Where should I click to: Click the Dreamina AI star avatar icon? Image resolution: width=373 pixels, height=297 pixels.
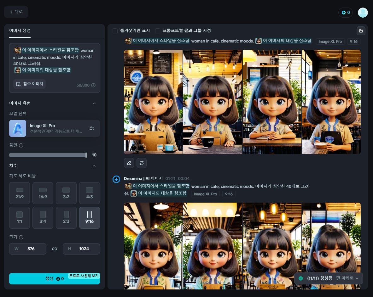coord(116,179)
